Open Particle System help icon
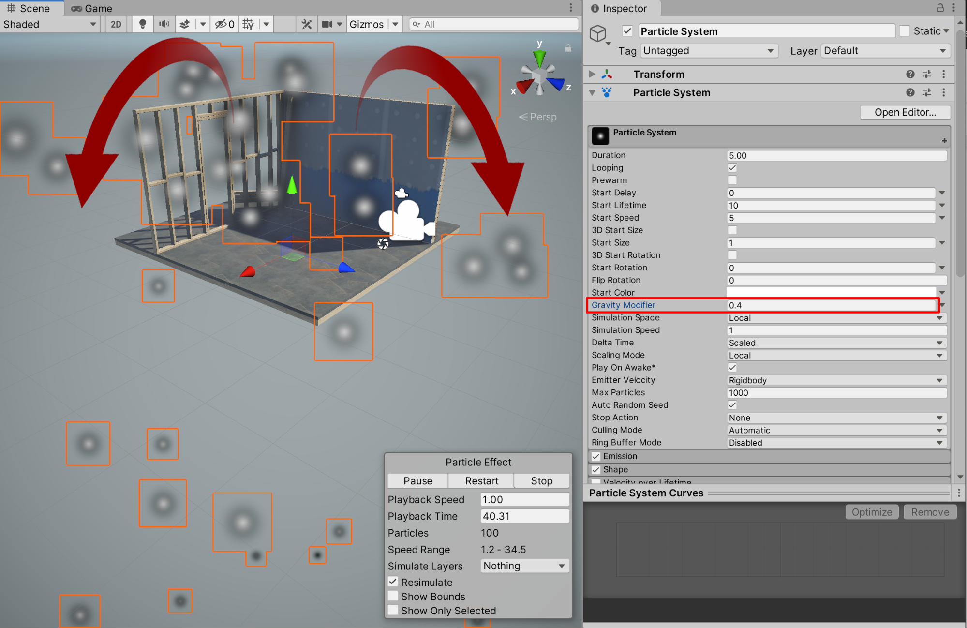967x628 pixels. coord(910,92)
